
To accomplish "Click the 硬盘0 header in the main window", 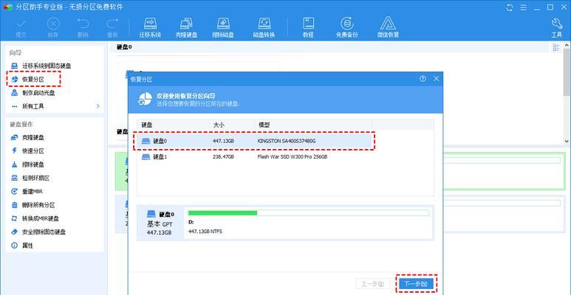I will point(124,47).
